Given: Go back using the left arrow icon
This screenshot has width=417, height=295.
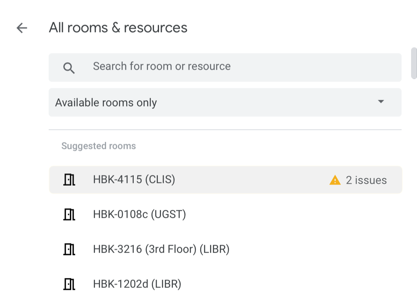Looking at the screenshot, I should (22, 28).
